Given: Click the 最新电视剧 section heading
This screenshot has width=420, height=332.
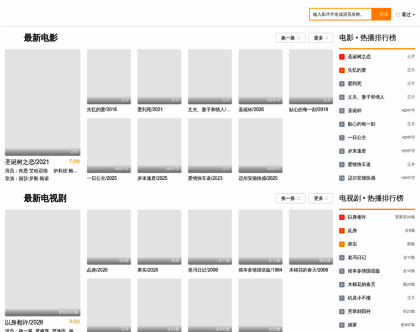Looking at the screenshot, I should point(45,198).
